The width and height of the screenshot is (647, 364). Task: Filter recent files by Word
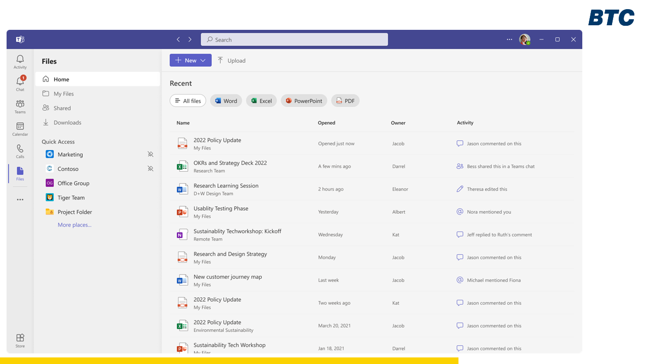[x=226, y=101]
